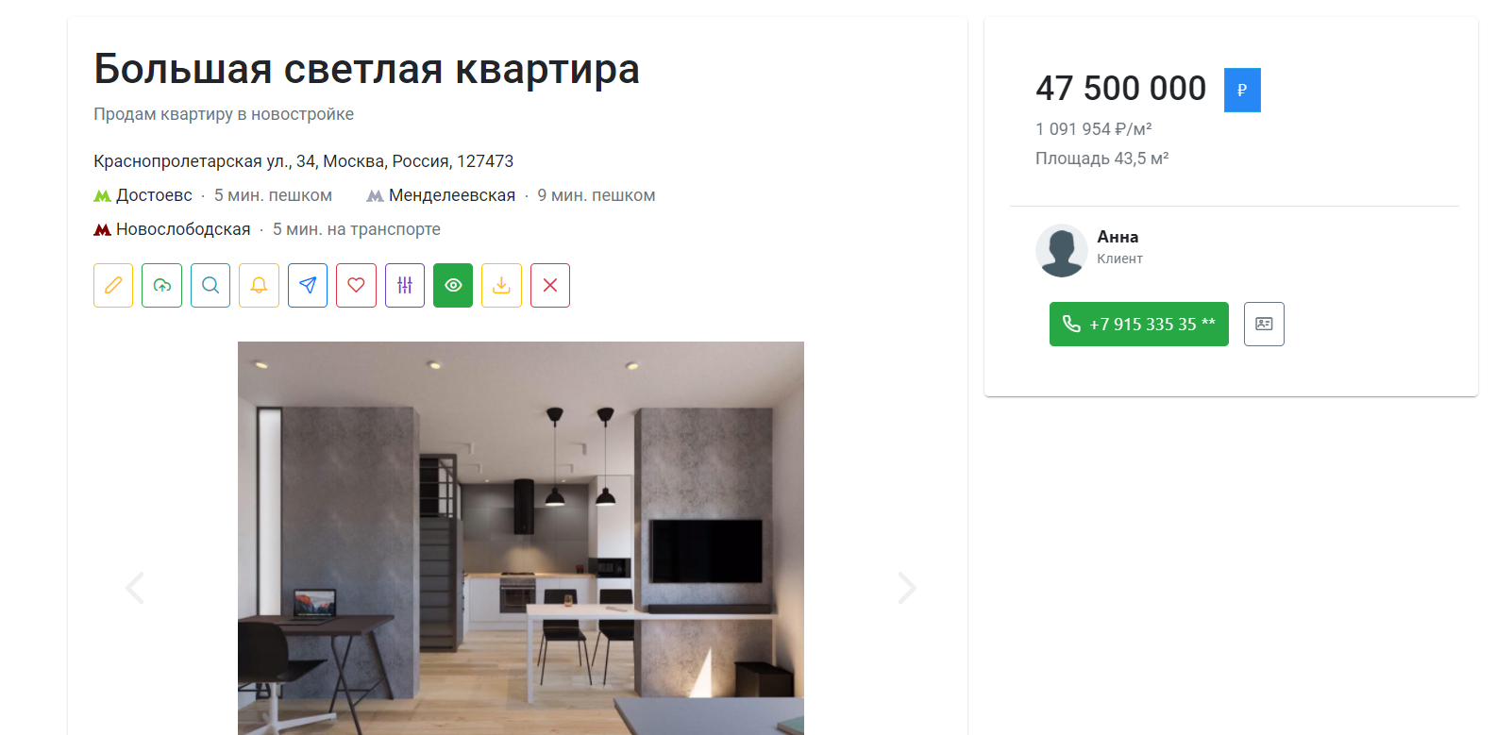The width and height of the screenshot is (1496, 735).
Task: Show previous photo with left chevron
Action: (135, 588)
